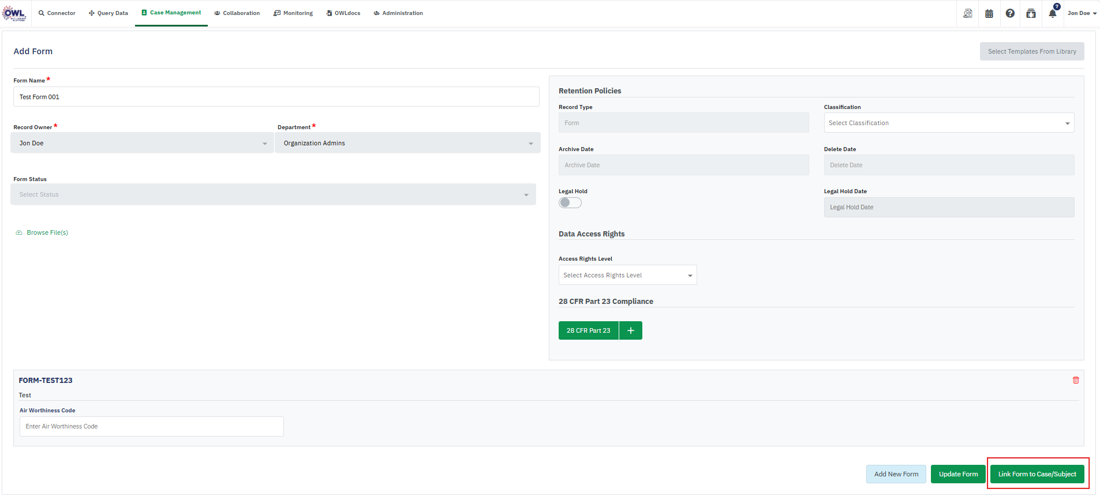Screen dimensions: 1100x500
Task: Open the notifications bell
Action: [x=1053, y=13]
